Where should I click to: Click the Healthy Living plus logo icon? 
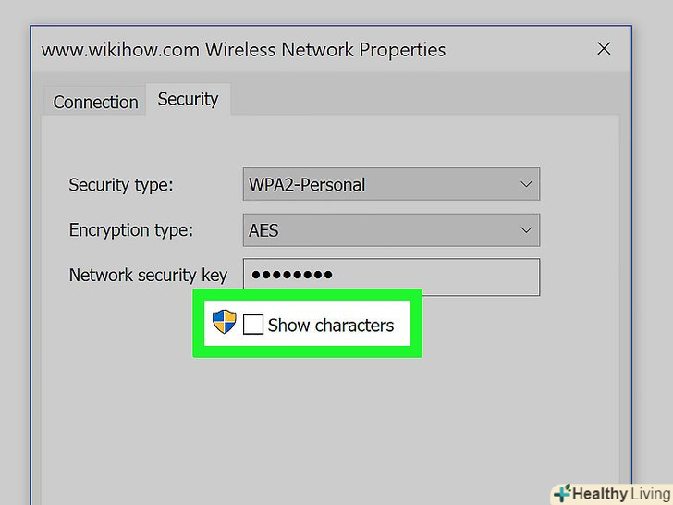pyautogui.click(x=561, y=493)
